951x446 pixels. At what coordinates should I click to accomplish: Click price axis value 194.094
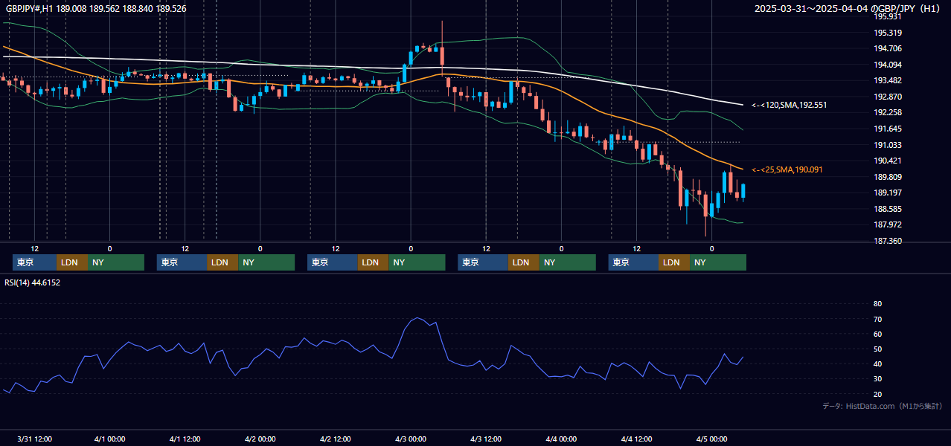[x=888, y=65]
